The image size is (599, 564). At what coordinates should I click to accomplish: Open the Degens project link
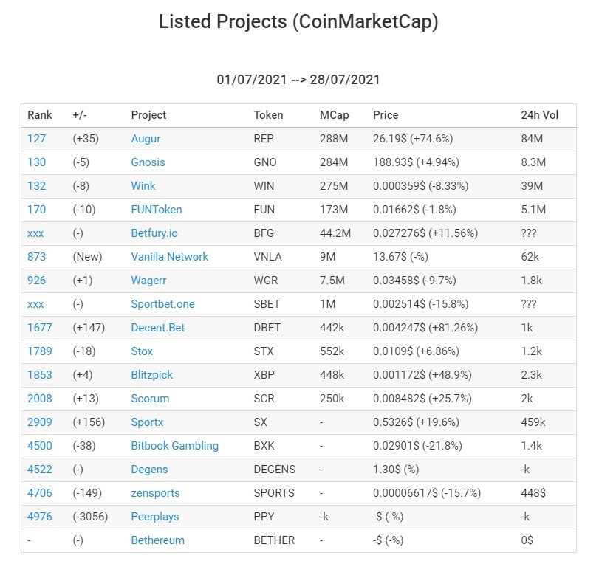(149, 470)
